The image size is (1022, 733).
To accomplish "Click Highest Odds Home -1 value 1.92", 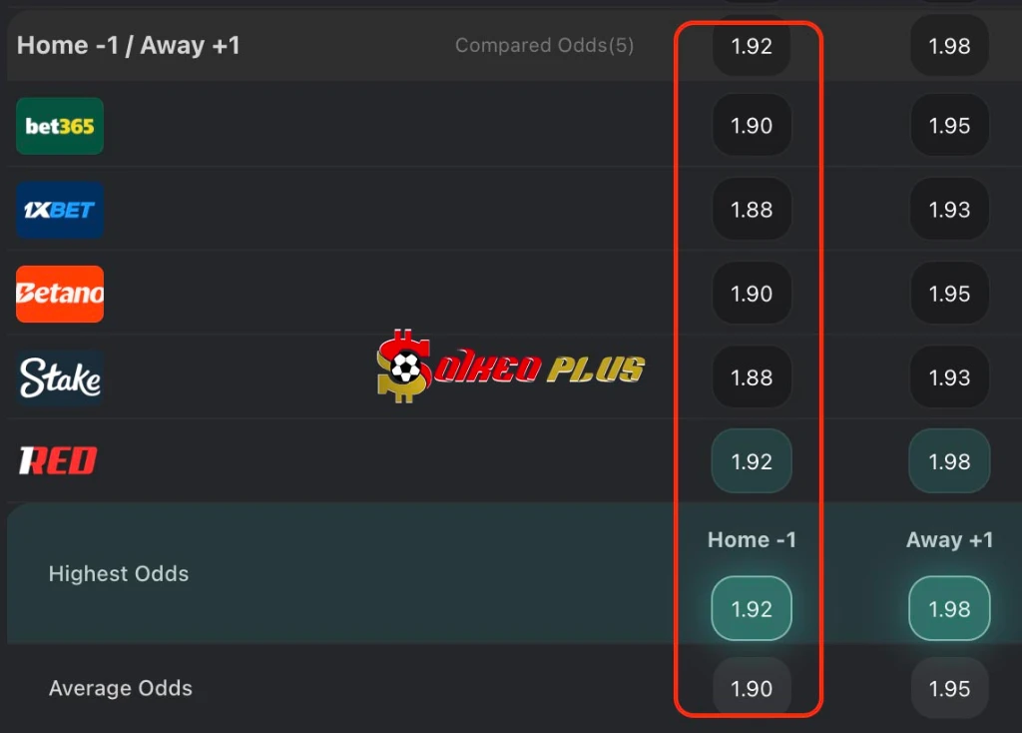I will tap(752, 608).
